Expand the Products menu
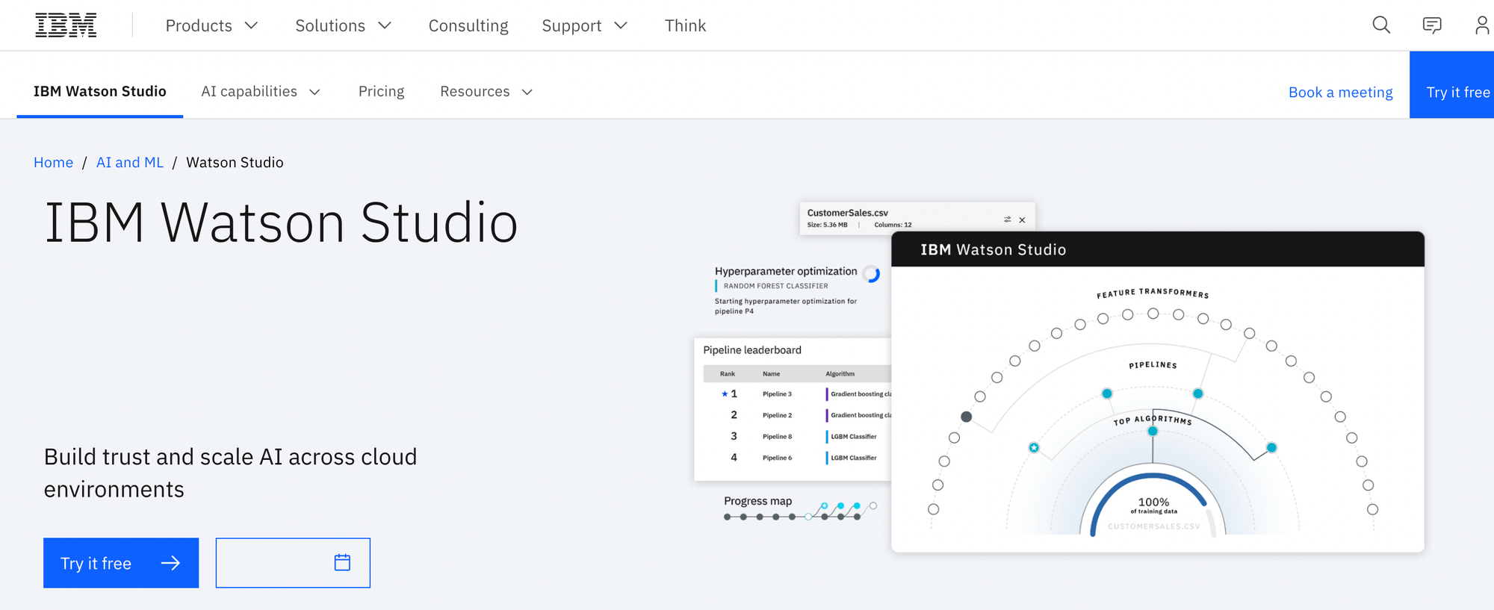The width and height of the screenshot is (1494, 610). [211, 25]
